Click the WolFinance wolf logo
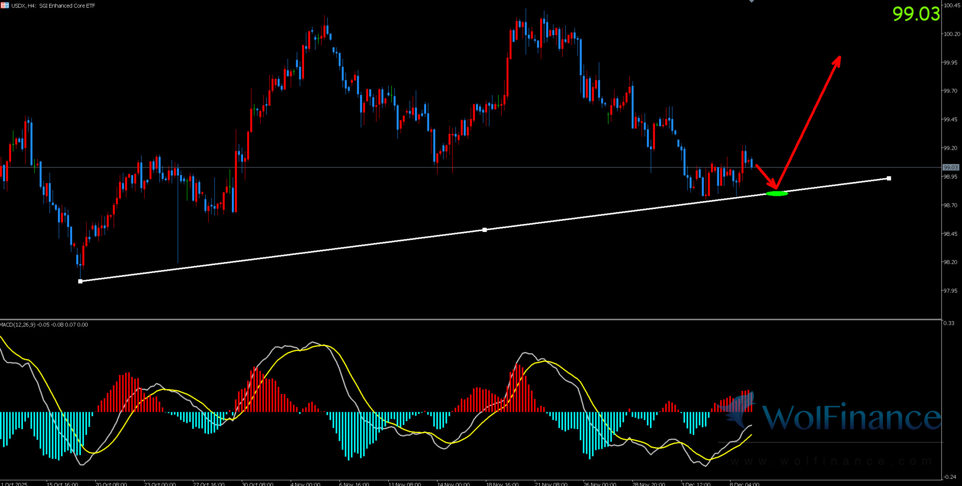This screenshot has height=486, width=962. point(740,410)
